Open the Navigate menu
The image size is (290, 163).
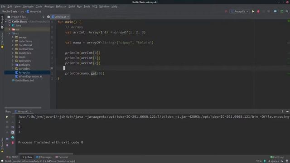coord(28,6)
